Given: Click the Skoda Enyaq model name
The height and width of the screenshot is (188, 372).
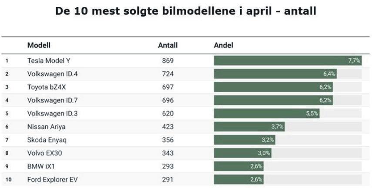Looking at the screenshot, I should [47, 140].
